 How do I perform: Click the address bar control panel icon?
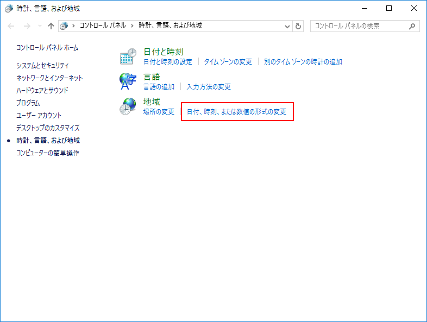[64, 26]
